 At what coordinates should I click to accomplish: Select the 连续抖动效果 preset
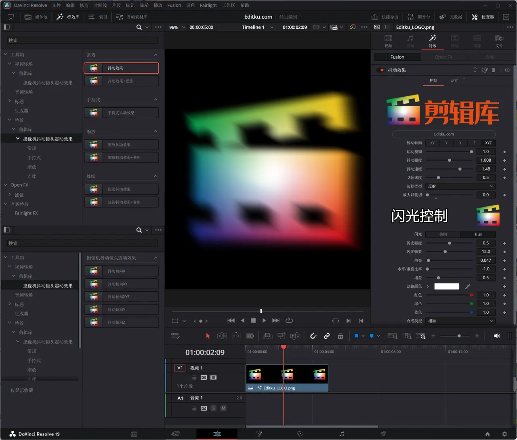click(x=121, y=189)
